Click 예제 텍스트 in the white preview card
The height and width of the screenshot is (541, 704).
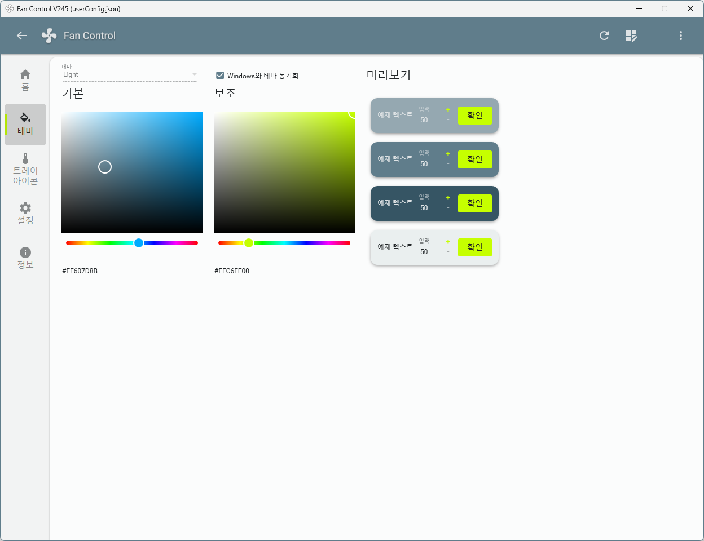(x=395, y=247)
